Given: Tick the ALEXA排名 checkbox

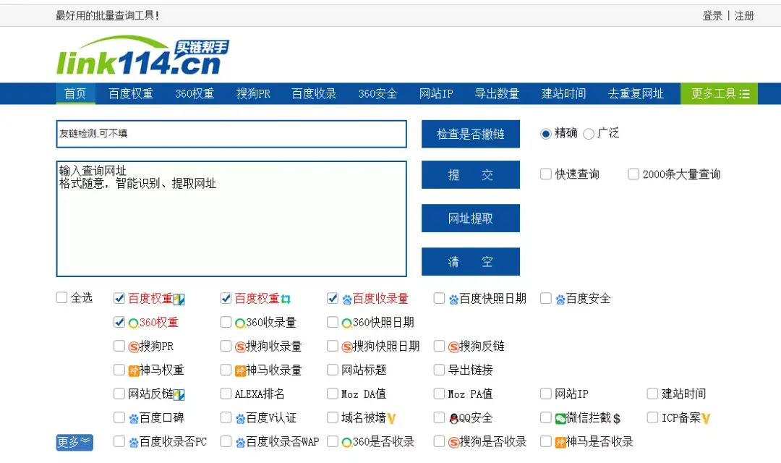Looking at the screenshot, I should [x=226, y=394].
